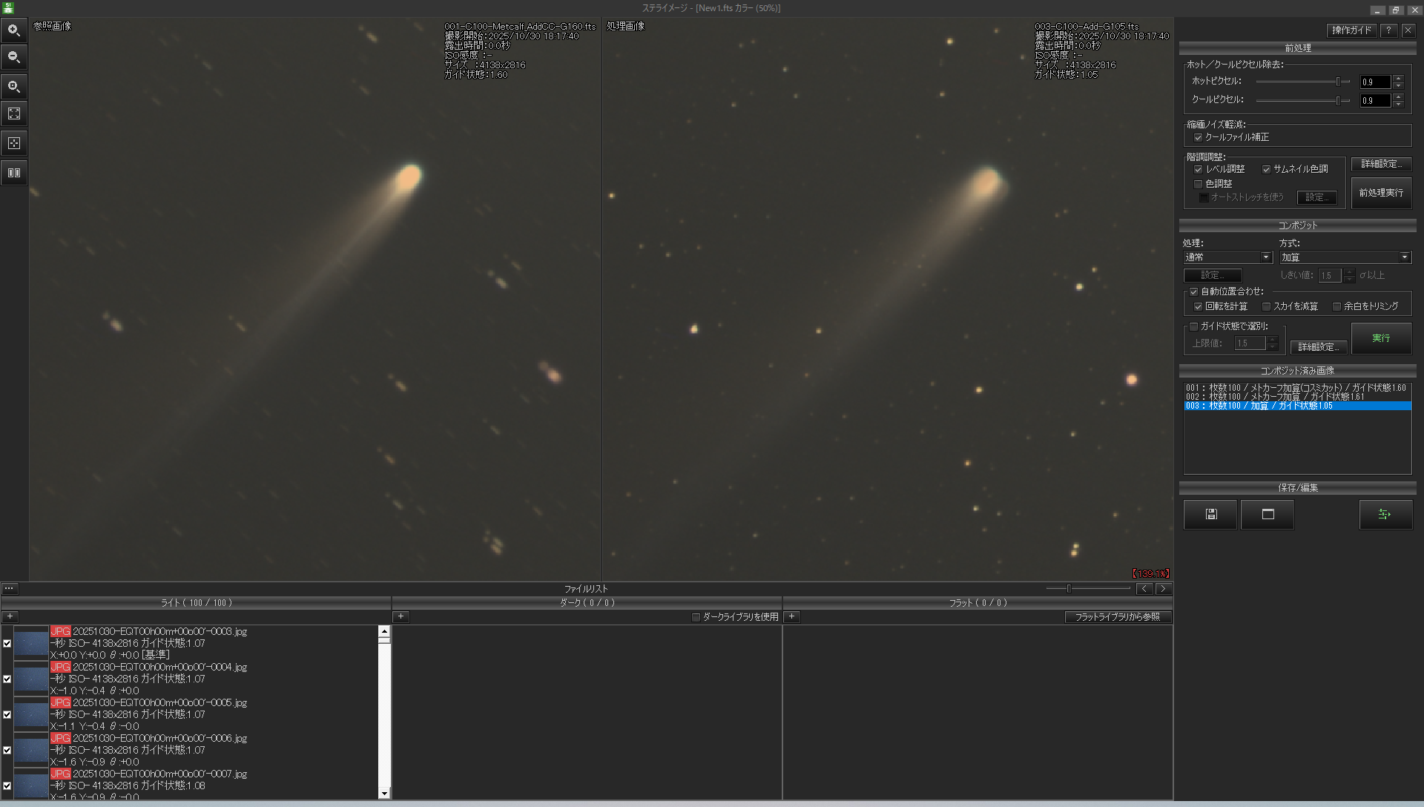Click the side-by-side compare view icon

click(x=13, y=173)
